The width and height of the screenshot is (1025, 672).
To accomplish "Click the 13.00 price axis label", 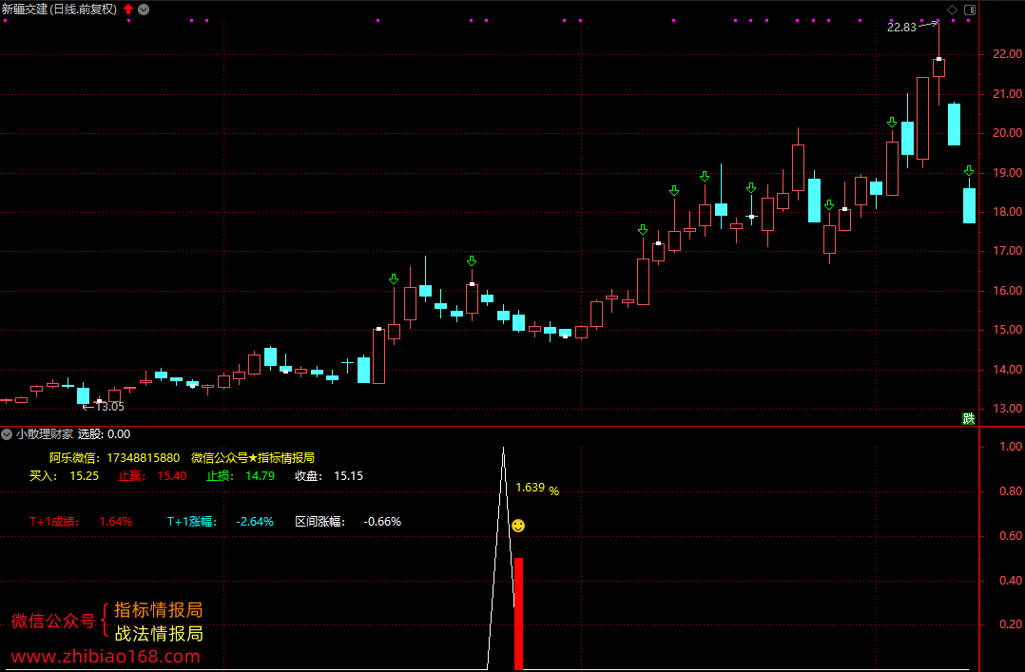I will [x=1007, y=409].
